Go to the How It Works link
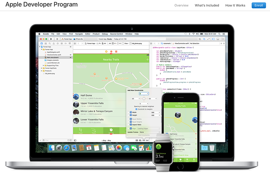 tap(235, 5)
